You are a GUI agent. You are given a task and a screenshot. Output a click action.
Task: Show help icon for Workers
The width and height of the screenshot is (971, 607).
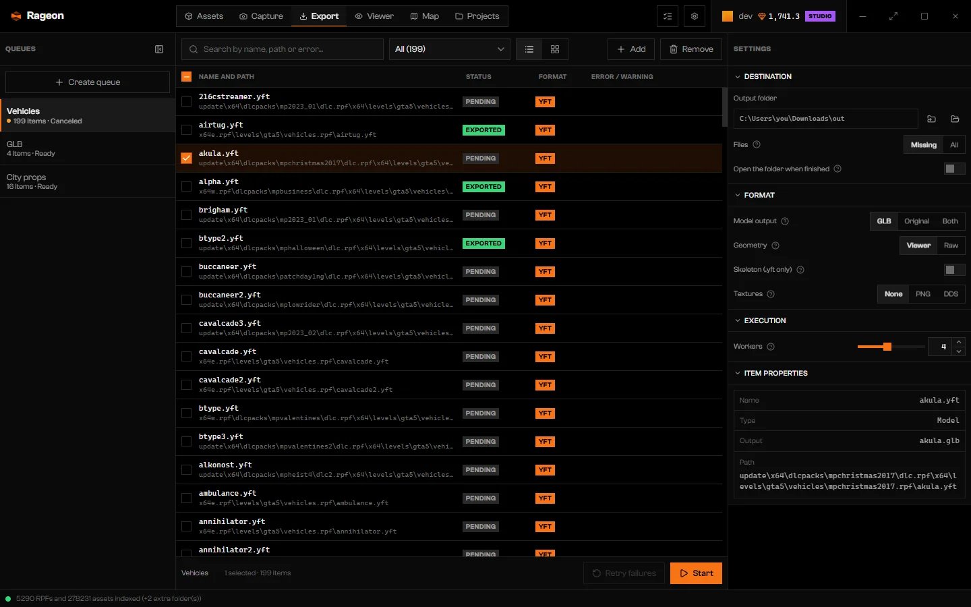pos(771,347)
